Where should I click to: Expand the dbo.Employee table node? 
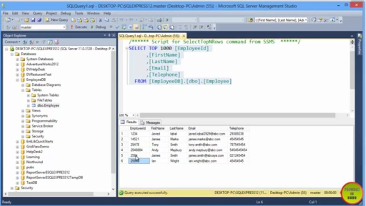coord(28,105)
